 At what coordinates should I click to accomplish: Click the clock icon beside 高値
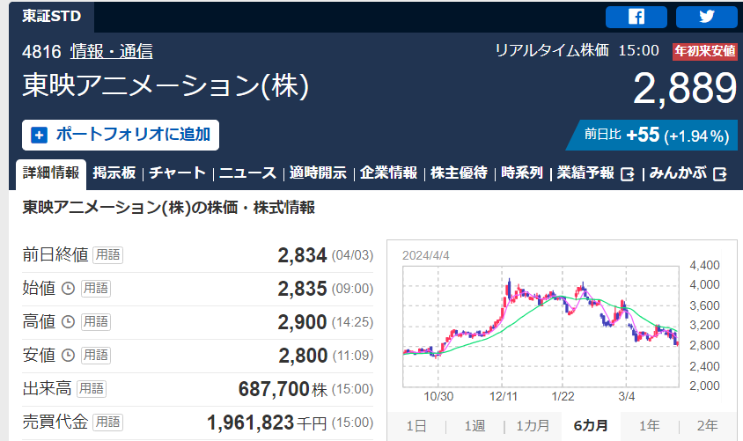[69, 321]
